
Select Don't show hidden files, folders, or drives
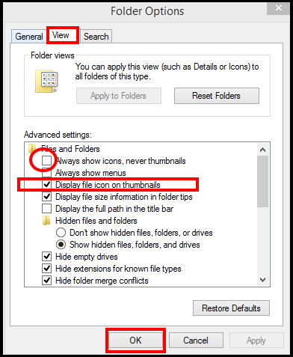tap(61, 233)
